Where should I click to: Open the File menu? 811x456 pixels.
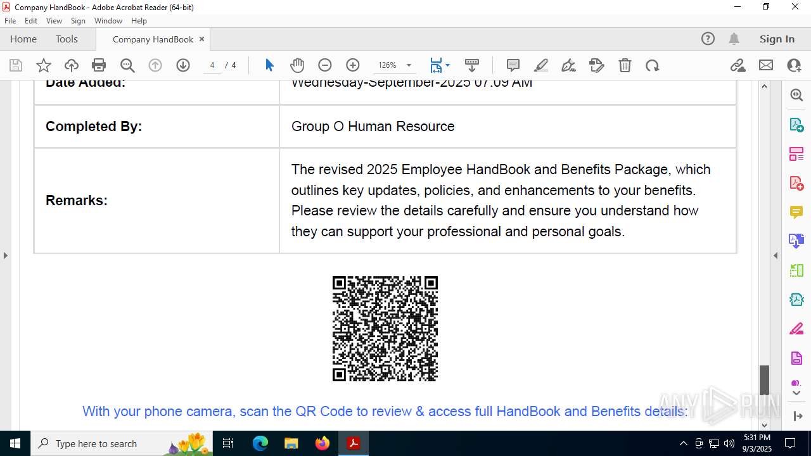coord(10,21)
